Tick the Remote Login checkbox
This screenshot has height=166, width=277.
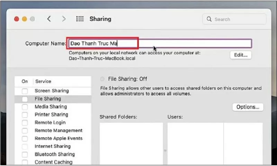coord(25,123)
